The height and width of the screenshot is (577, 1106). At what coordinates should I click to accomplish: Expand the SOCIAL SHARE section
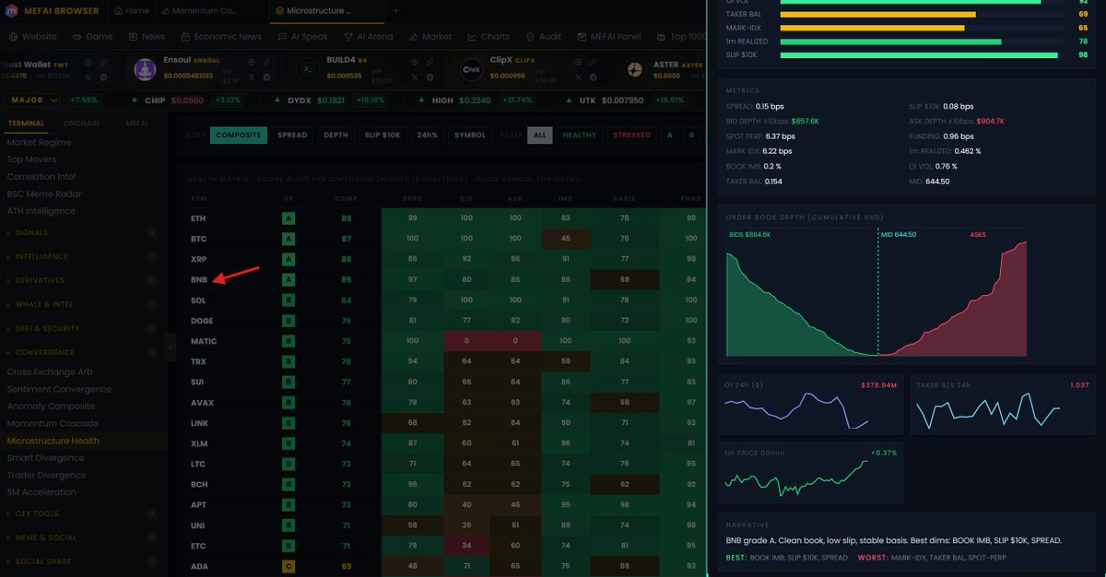click(x=83, y=561)
